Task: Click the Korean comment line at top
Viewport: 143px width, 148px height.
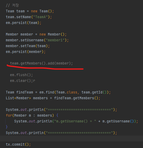Action: tap(12, 5)
